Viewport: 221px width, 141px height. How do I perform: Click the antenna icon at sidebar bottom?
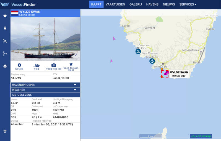coord(5,131)
